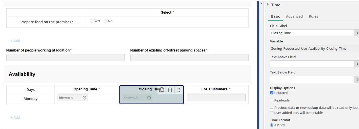Select Yes for prepare food question

[92, 21]
